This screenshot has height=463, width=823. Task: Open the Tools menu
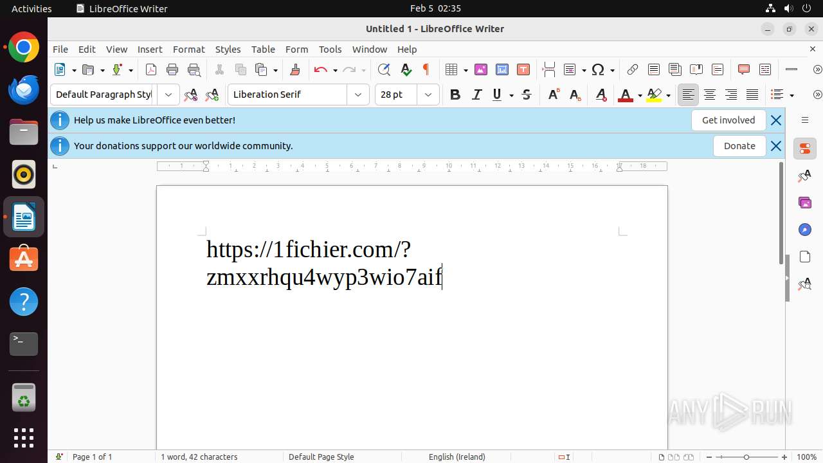[330, 49]
